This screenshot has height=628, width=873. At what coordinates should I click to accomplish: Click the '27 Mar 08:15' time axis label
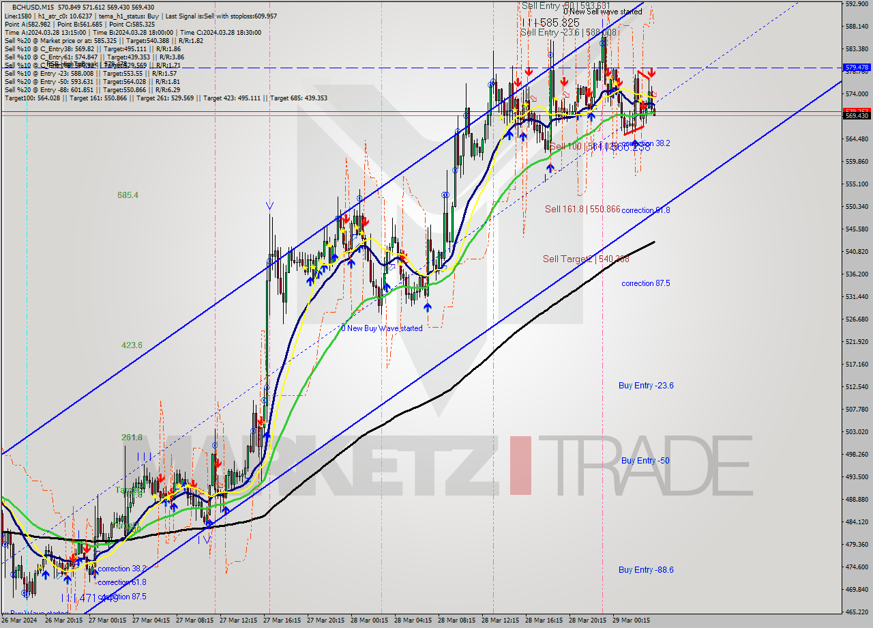pyautogui.click(x=195, y=620)
